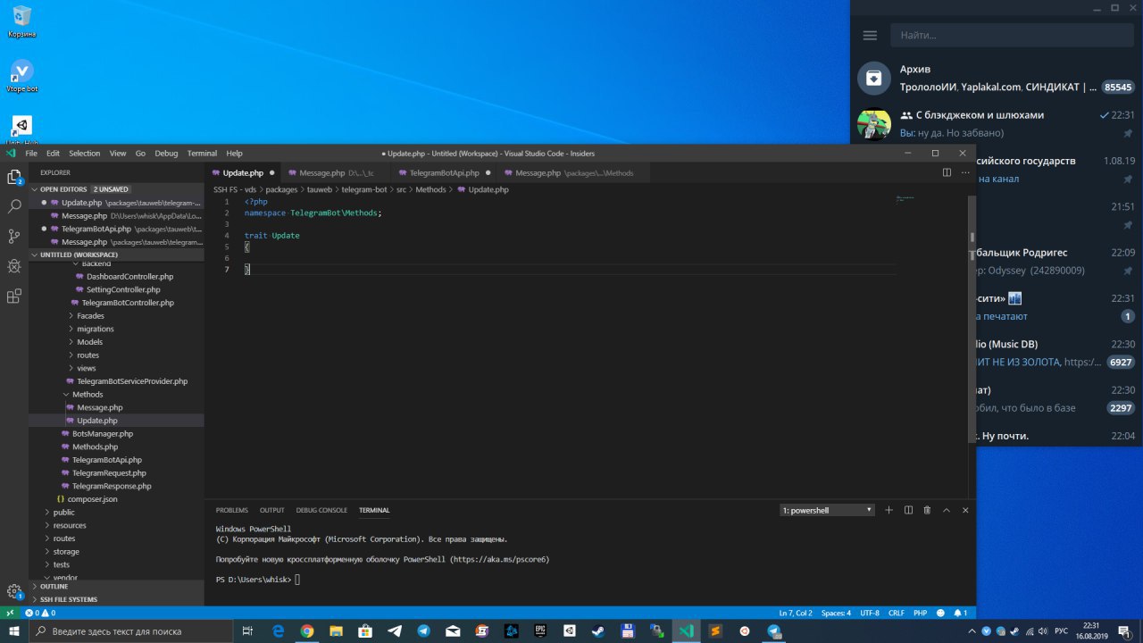
Task: Expand the migrations folder
Action: [95, 329]
